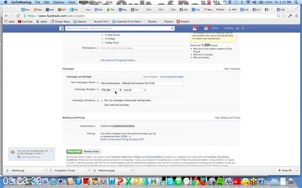Open Facebook account settings gear icon
The width and height of the screenshot is (302, 188).
click(x=243, y=28)
